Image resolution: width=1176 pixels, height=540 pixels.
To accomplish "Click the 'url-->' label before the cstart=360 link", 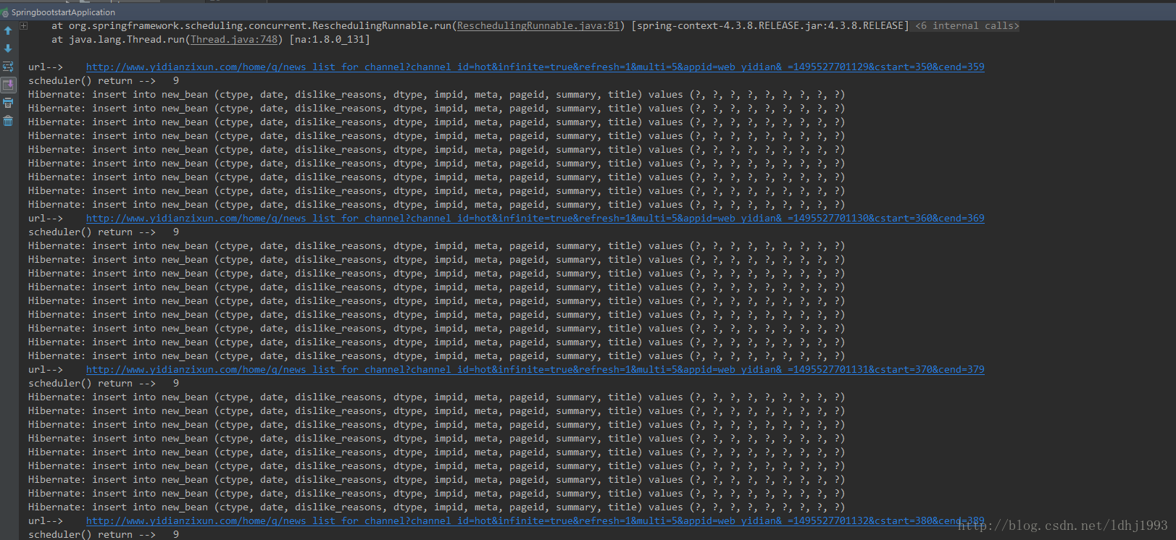I will (46, 219).
